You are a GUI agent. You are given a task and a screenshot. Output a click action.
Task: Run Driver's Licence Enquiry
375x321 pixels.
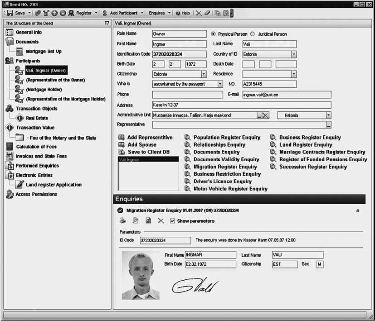223,182
